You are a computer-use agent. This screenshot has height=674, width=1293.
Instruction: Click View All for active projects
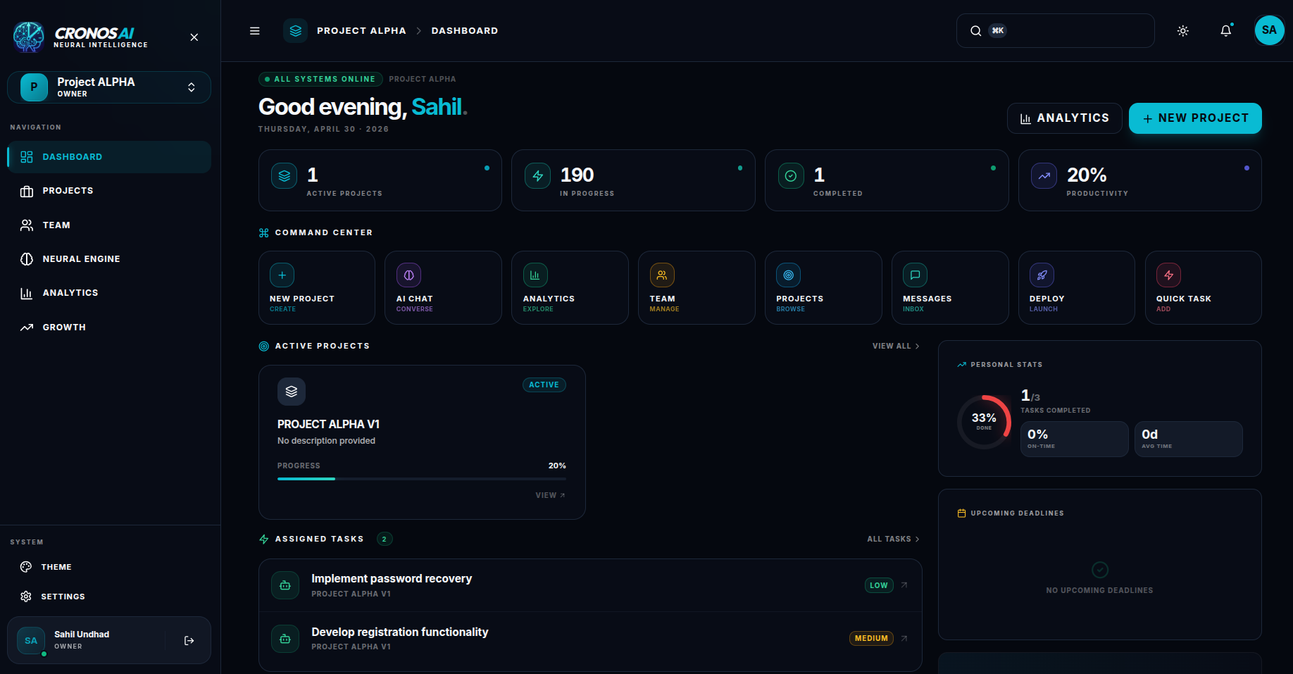click(x=896, y=347)
